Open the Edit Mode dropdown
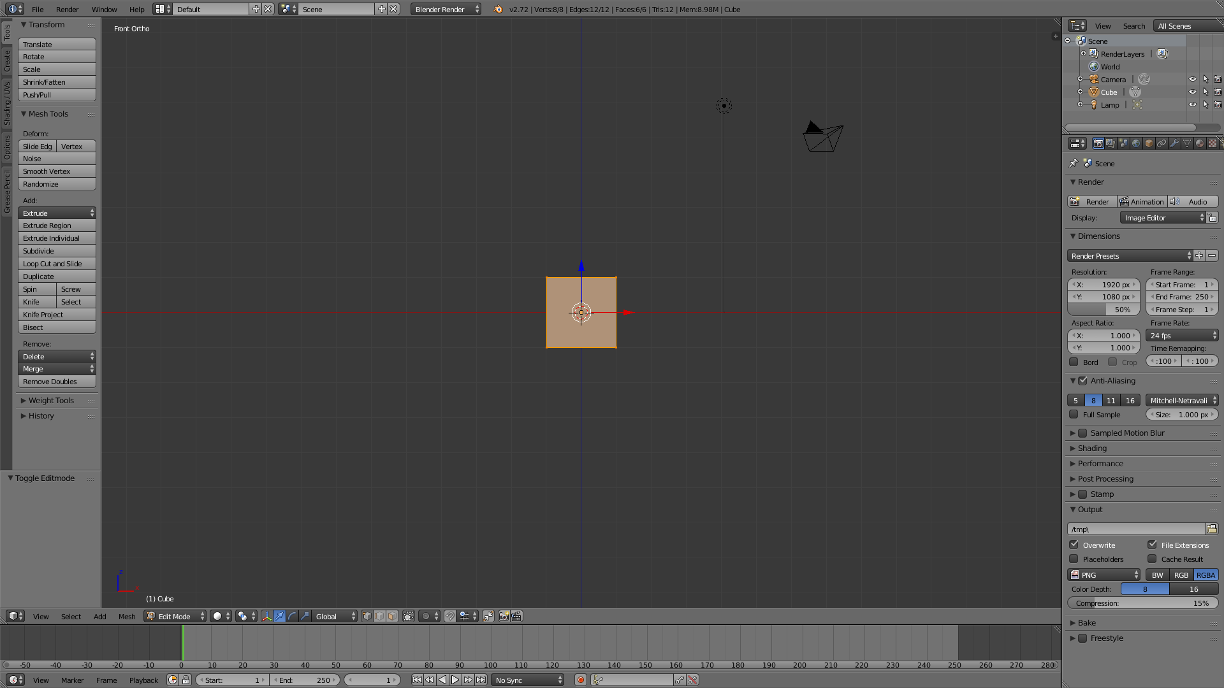The width and height of the screenshot is (1224, 688). (175, 616)
